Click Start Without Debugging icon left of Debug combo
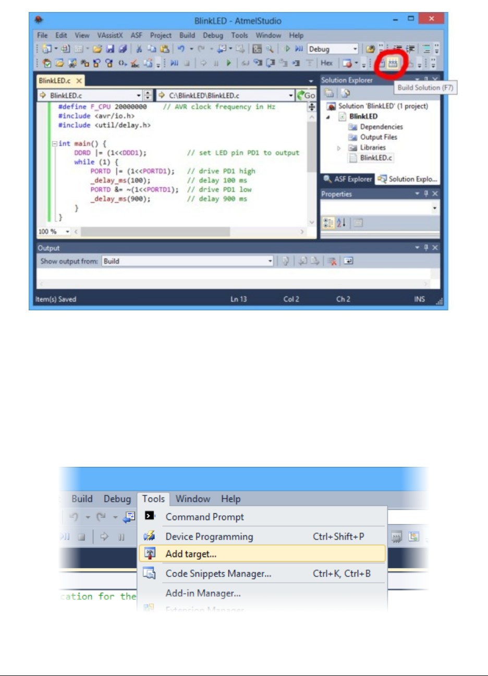 tap(299, 49)
